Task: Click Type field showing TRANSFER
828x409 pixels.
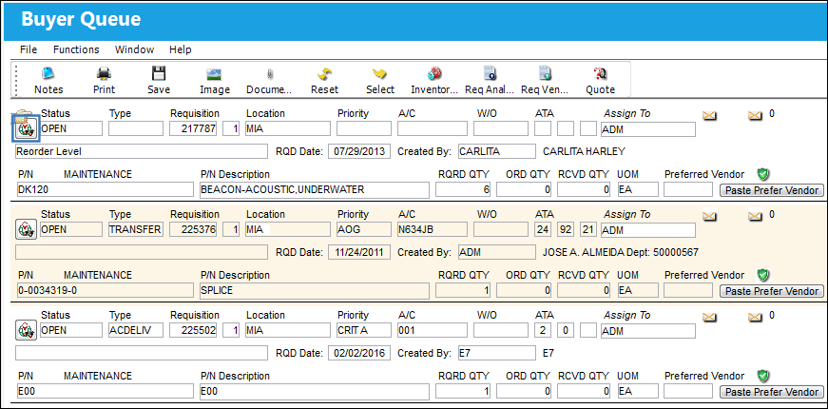Action: point(136,230)
